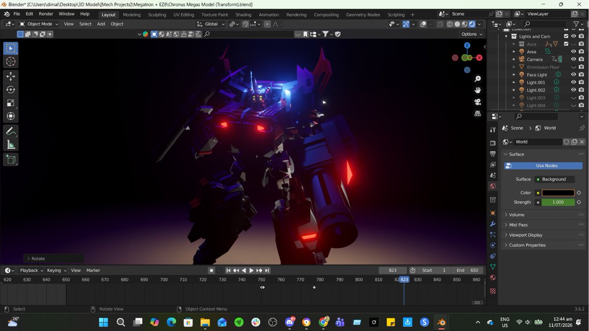Switch to material preview shading
This screenshot has width=589, height=331.
tap(464, 24)
